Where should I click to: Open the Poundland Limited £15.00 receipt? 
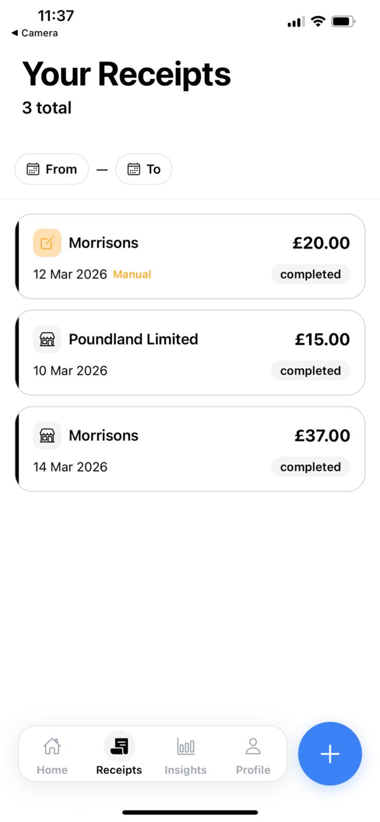click(x=190, y=353)
